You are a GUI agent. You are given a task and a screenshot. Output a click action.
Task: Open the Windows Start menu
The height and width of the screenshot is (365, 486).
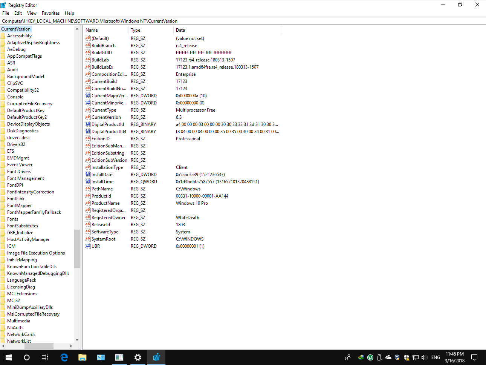tap(9, 357)
